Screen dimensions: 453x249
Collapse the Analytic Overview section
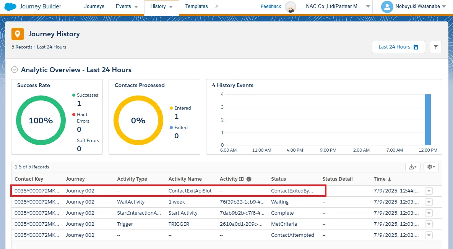(x=15, y=70)
